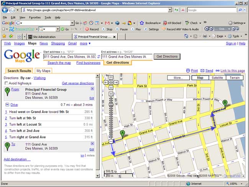Click the Gmail icon in Google toolbar

click(x=107, y=23)
